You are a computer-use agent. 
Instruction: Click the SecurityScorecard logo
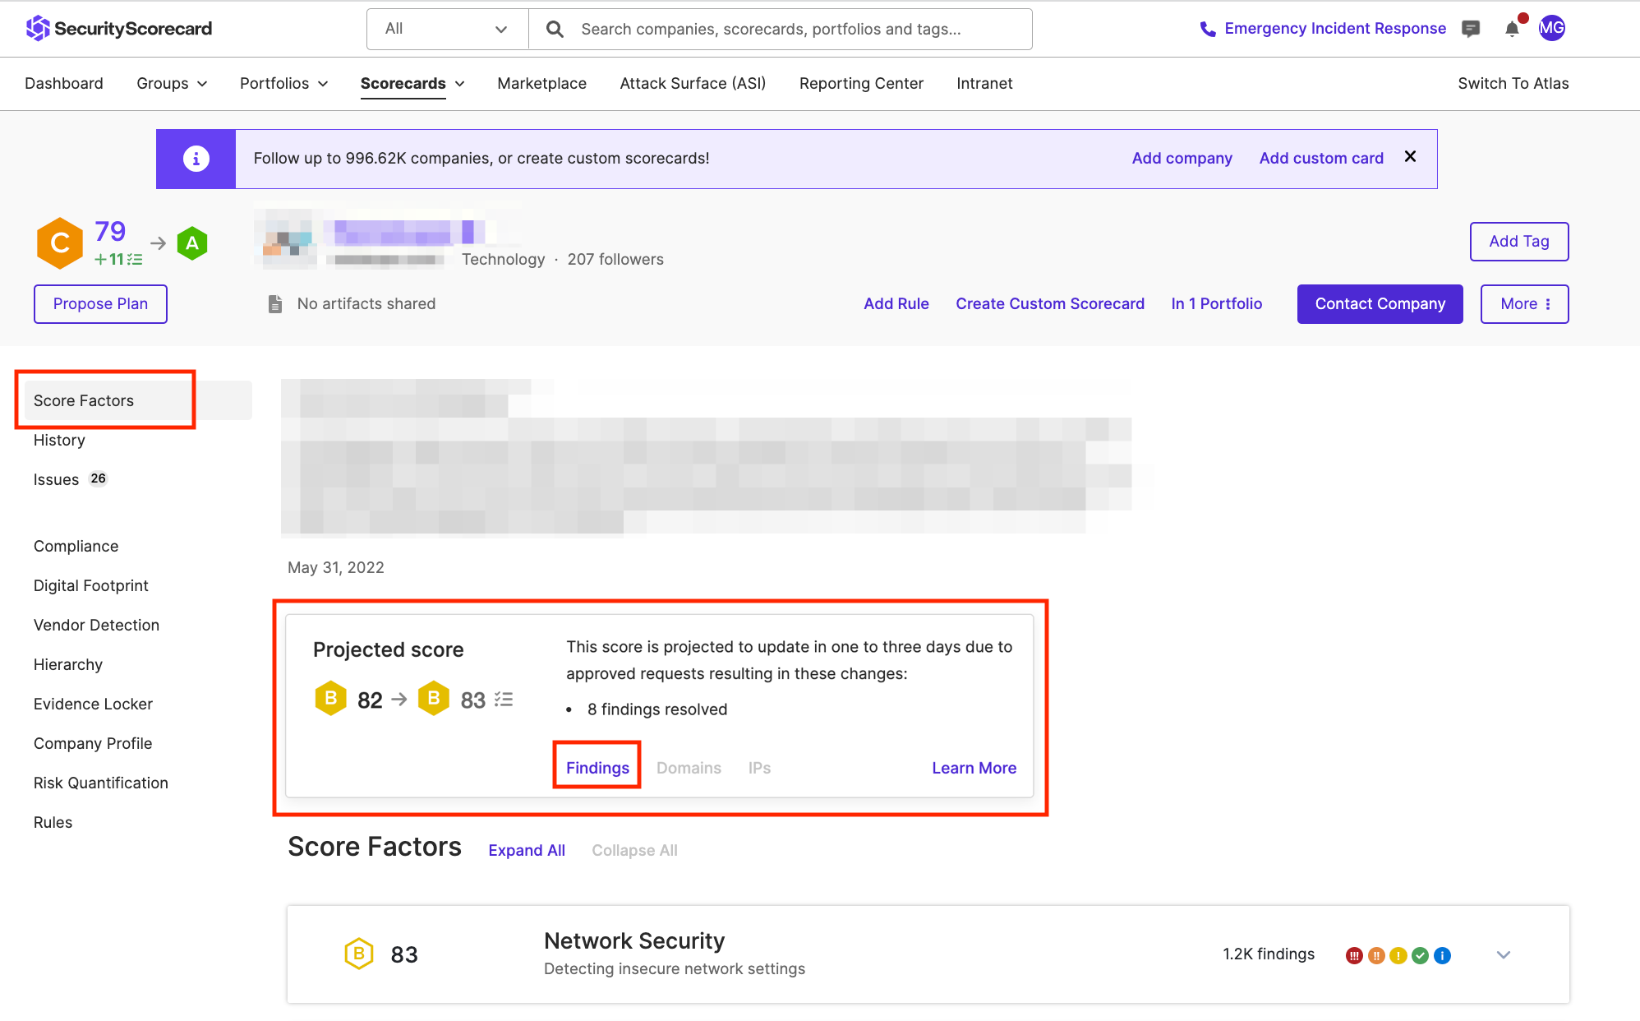click(118, 29)
